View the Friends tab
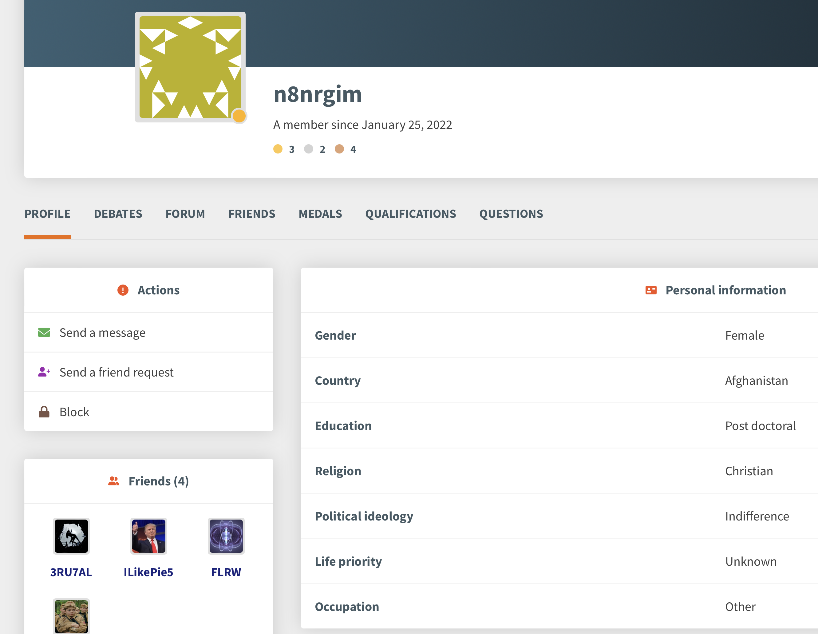 (x=252, y=214)
